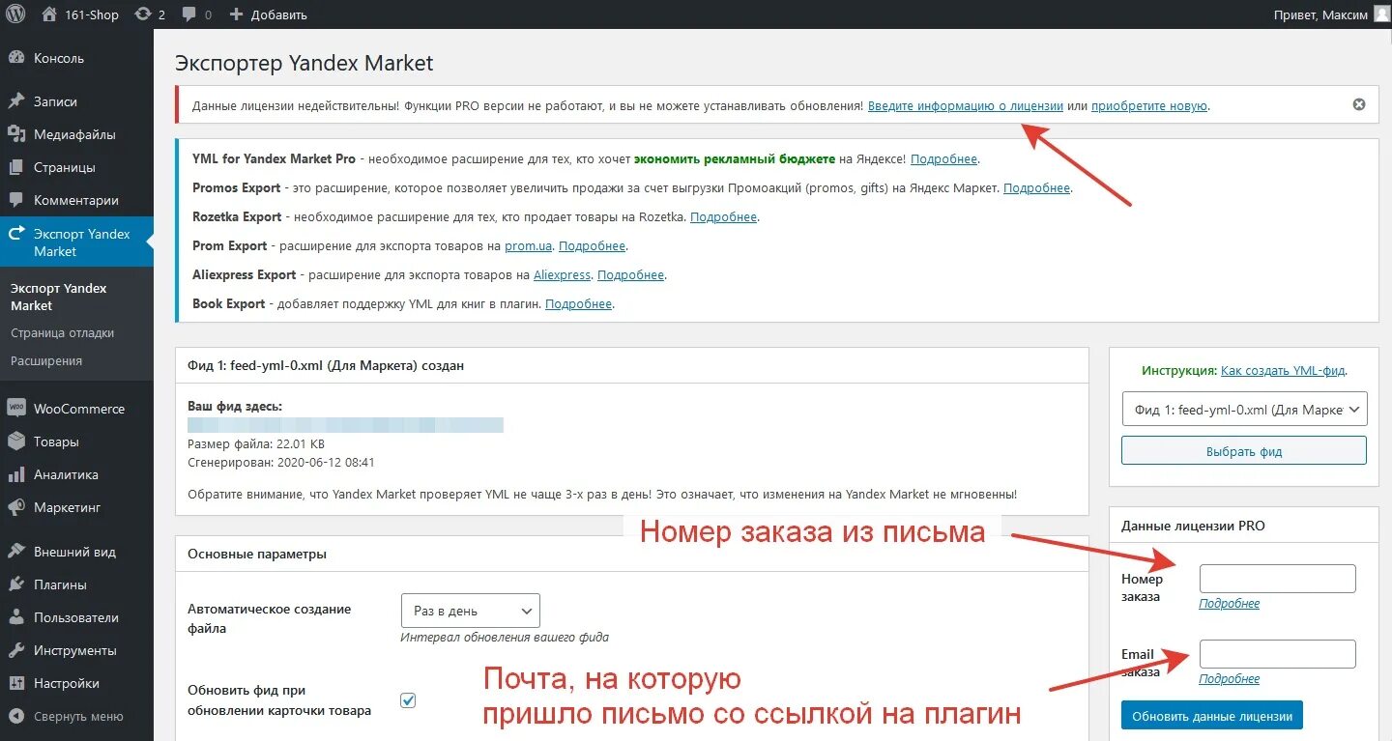1392x741 pixels.
Task: Open Подробнее link for Promos Export
Action: (1036, 187)
